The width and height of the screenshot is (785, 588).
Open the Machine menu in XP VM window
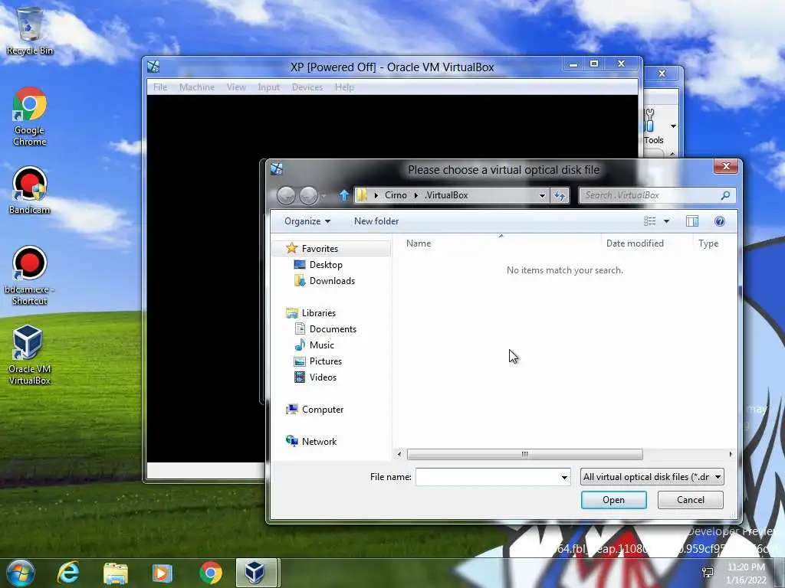(197, 87)
